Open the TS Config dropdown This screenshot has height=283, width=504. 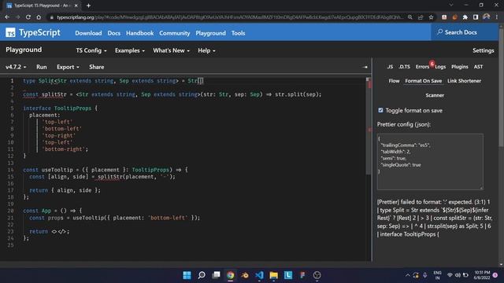point(91,50)
